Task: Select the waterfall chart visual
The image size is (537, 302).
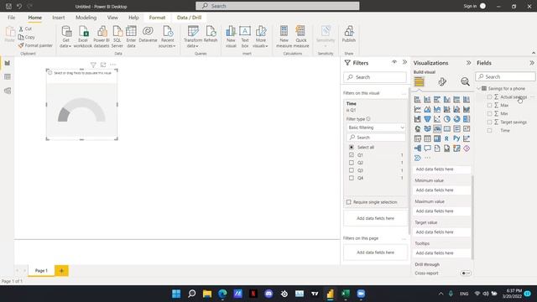Action: (418, 119)
